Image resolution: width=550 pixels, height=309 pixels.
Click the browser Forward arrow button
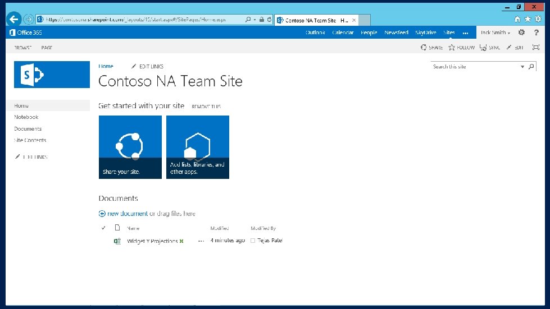(29, 20)
